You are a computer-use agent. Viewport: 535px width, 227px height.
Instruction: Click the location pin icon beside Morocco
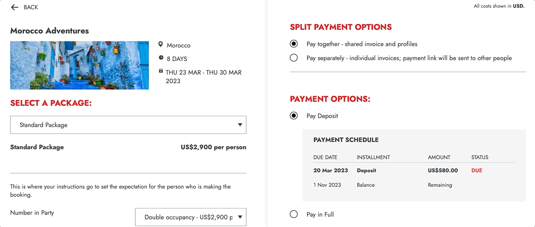point(161,45)
